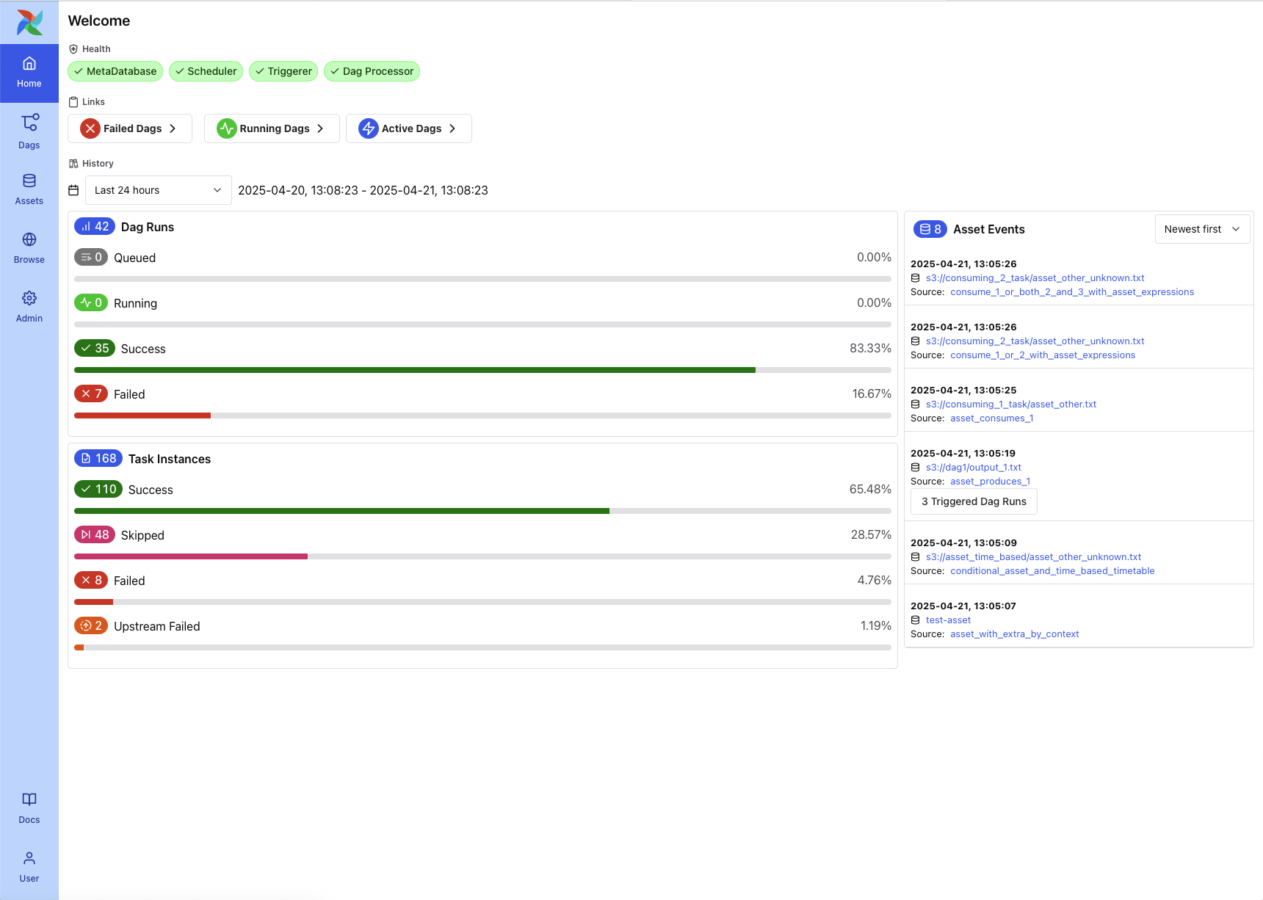This screenshot has width=1263, height=900.
Task: Open the Browse section in sidebar
Action: click(x=29, y=247)
